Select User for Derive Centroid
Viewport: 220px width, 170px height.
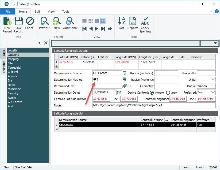coord(168,93)
